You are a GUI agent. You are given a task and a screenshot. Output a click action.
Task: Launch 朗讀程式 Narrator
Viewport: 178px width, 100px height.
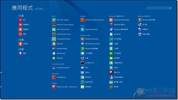click(143, 29)
